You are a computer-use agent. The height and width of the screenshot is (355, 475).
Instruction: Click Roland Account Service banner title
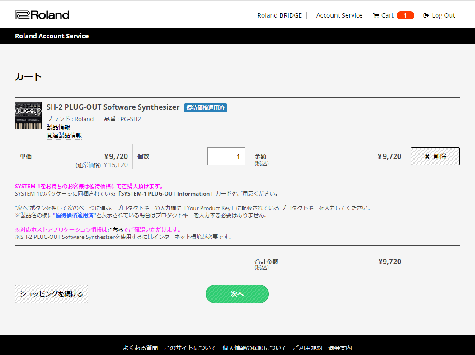[52, 36]
